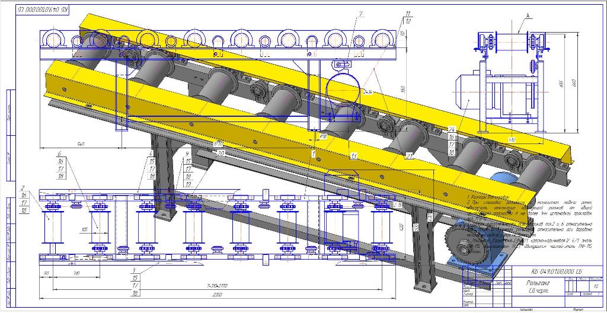Click position callout number 12
Viewport: 607px width, 313px height.
click(408, 21)
